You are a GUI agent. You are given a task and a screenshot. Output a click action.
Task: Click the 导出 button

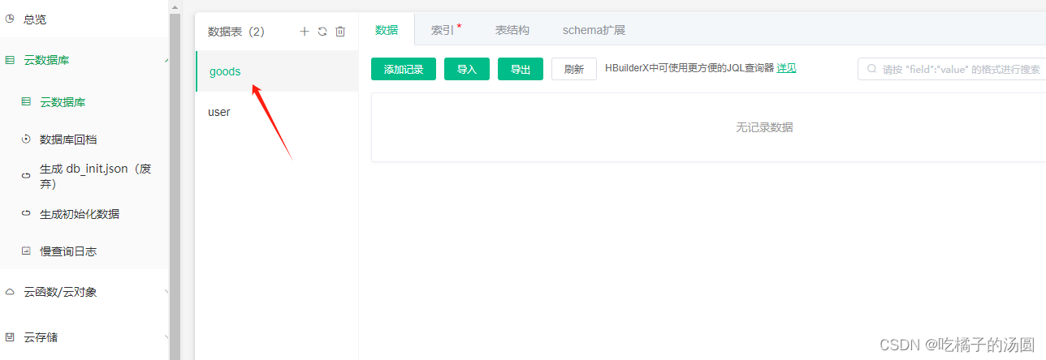(521, 69)
